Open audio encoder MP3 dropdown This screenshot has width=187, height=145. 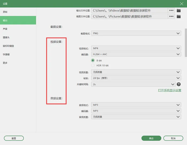point(136,111)
